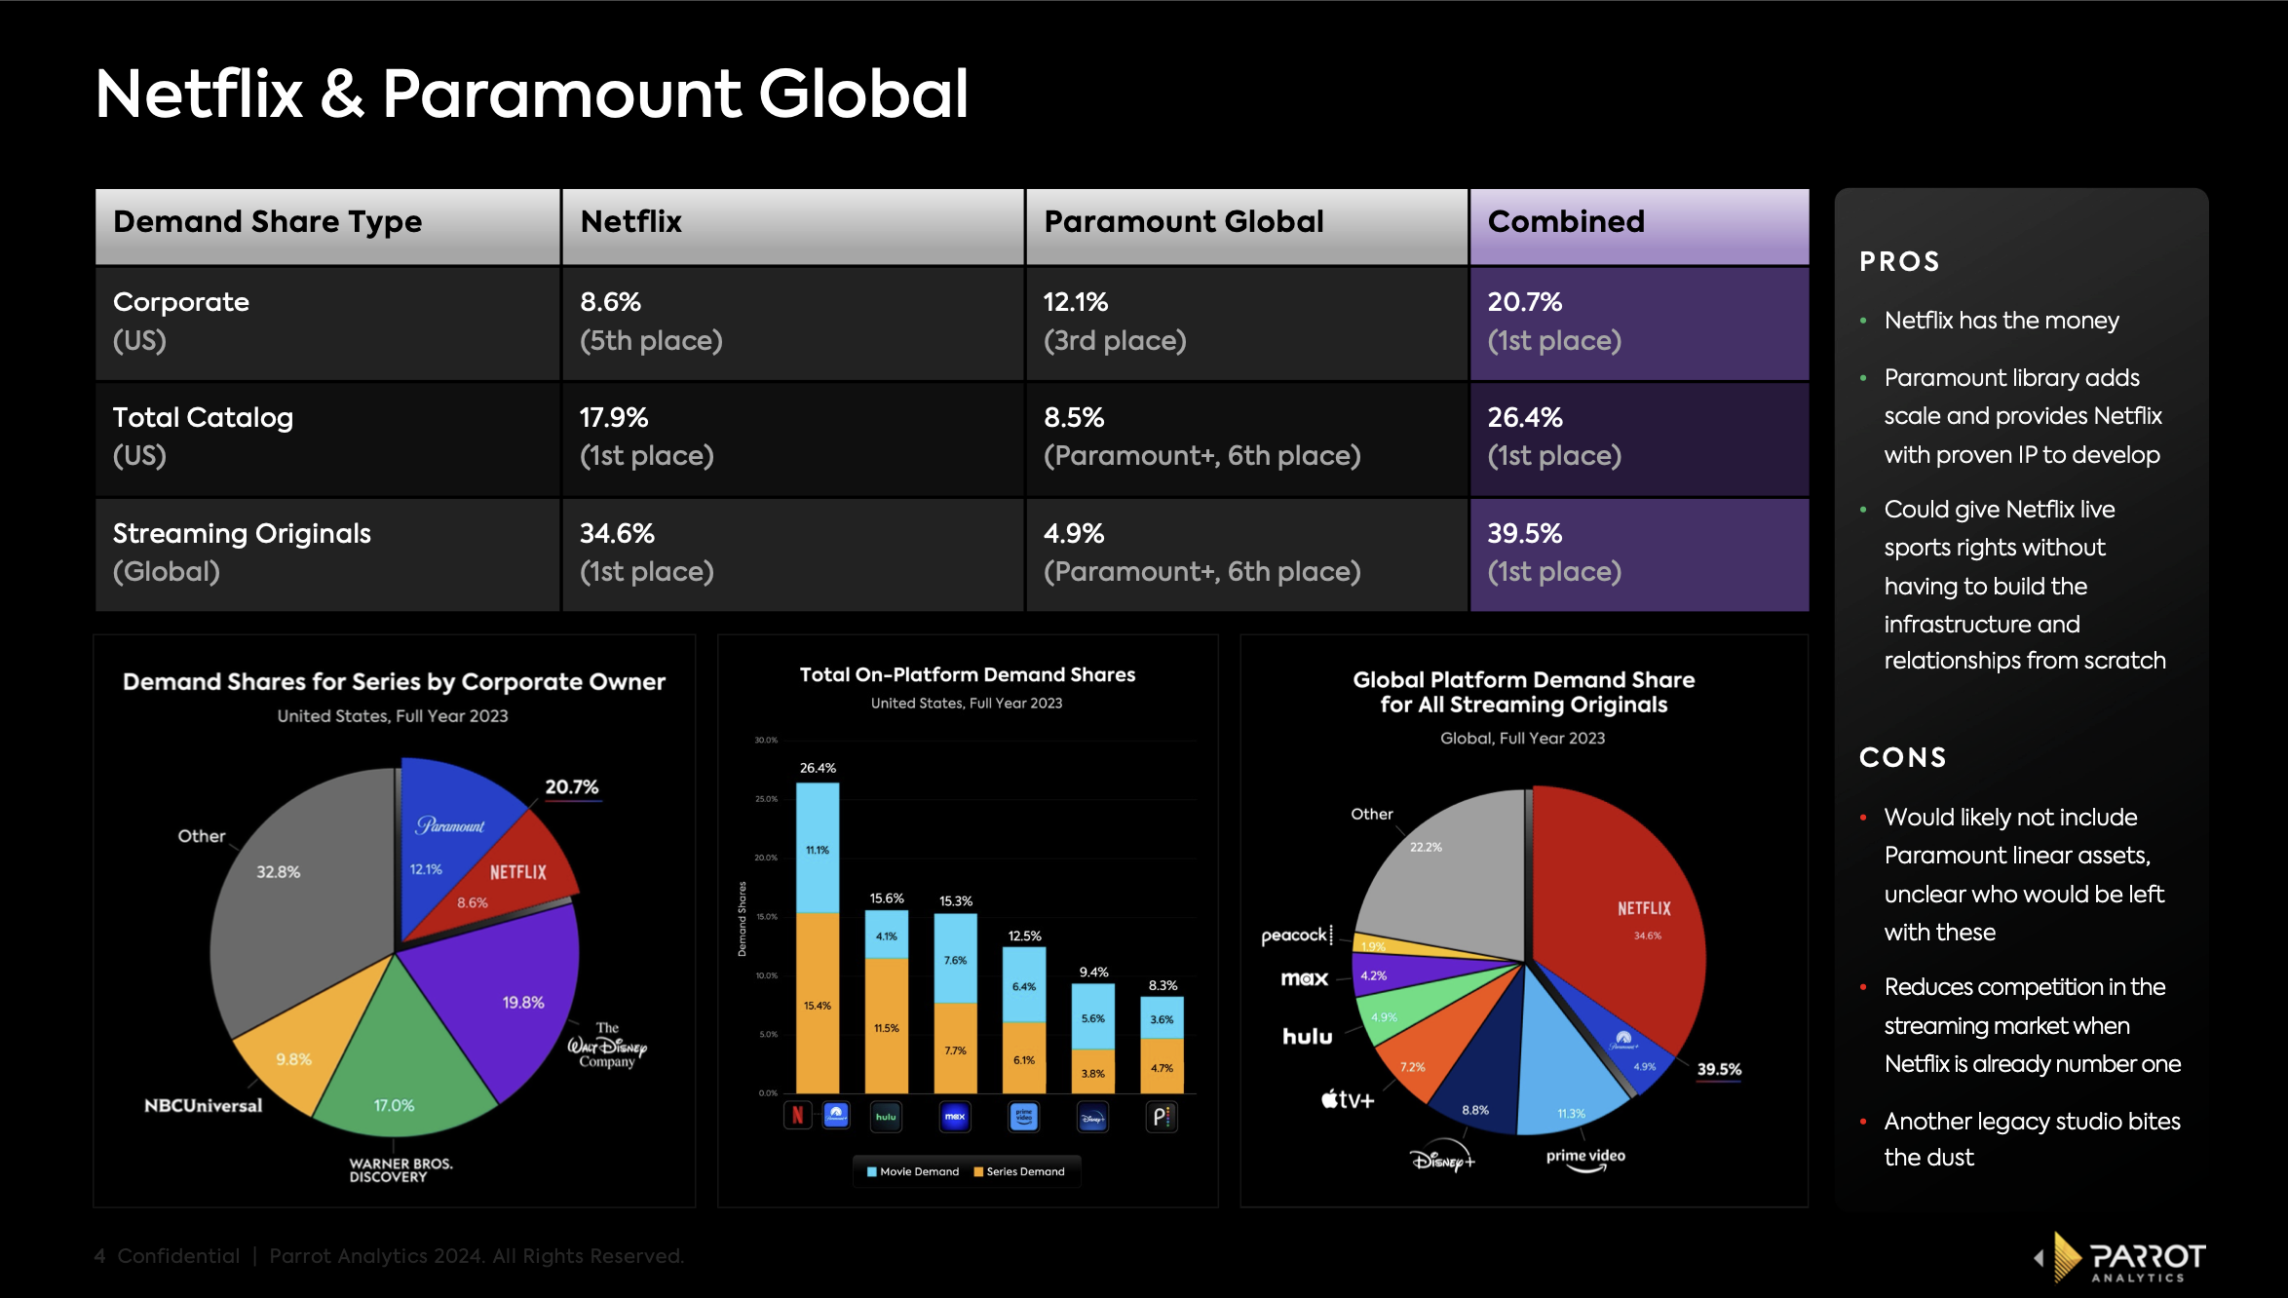2288x1298 pixels.
Task: Select the Combined column header
Action: tap(1565, 221)
